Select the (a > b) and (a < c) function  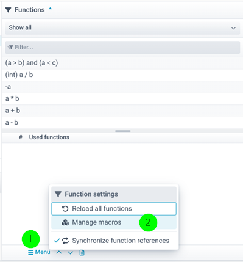click(x=122, y=63)
